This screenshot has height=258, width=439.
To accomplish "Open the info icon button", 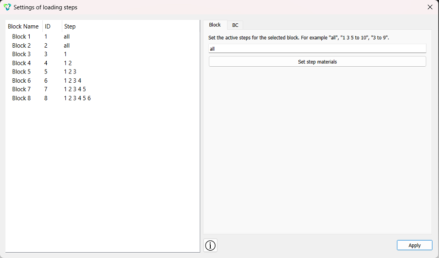I will pos(210,245).
